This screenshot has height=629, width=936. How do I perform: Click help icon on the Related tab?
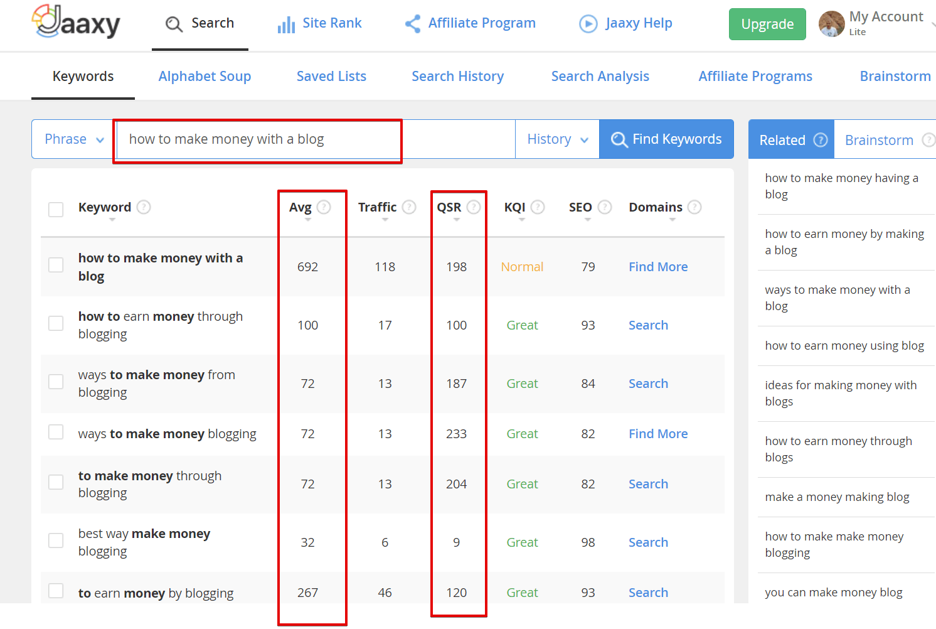pyautogui.click(x=821, y=140)
